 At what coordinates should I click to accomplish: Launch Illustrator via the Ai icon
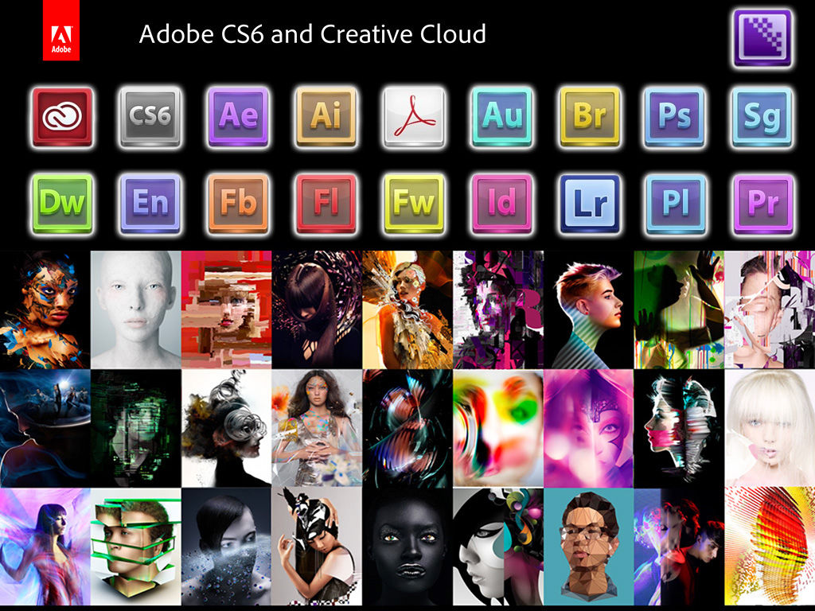coord(326,117)
